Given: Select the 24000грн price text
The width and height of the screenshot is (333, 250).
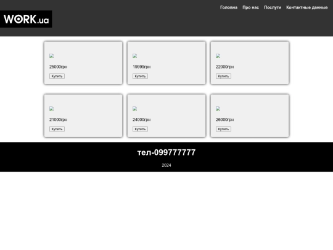Looking at the screenshot, I should pyautogui.click(x=141, y=120).
